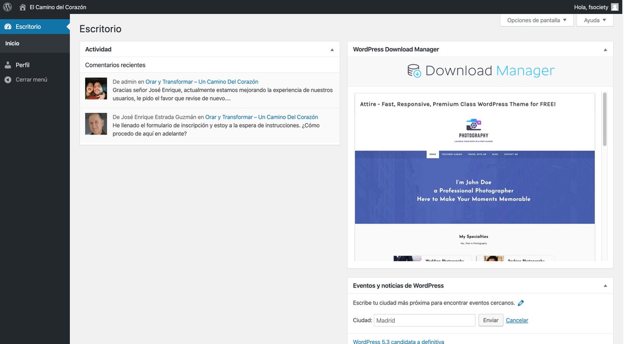This screenshot has width=624, height=344.
Task: Click the pencil edit-city icon
Action: point(521,303)
